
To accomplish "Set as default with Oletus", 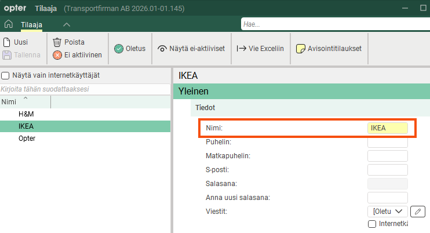I will pos(130,49).
